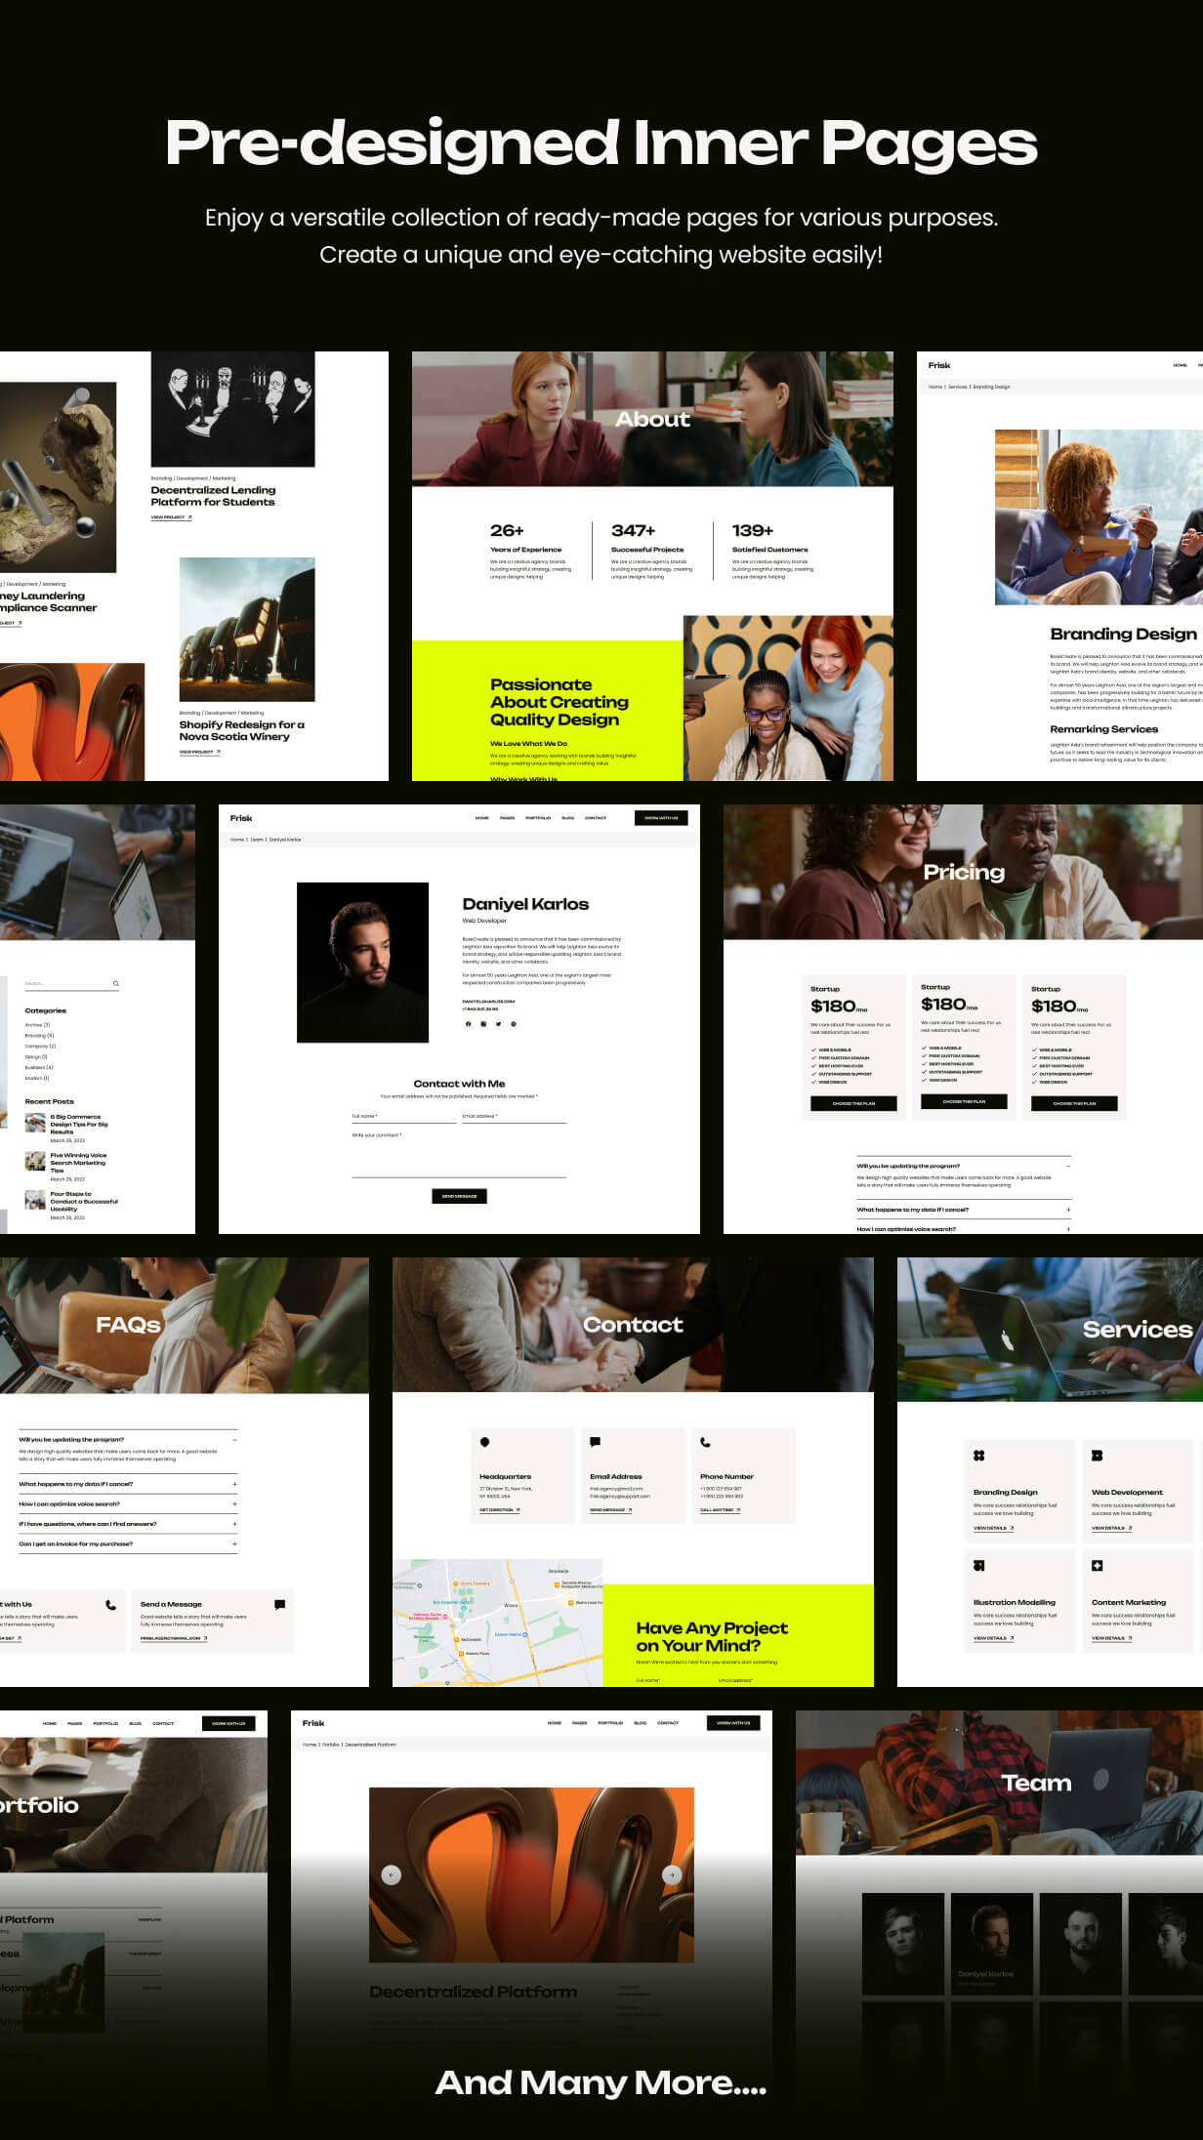The image size is (1203, 2140).
Task: Click View Project link under Decentralized Lending Platform
Action: click(171, 517)
